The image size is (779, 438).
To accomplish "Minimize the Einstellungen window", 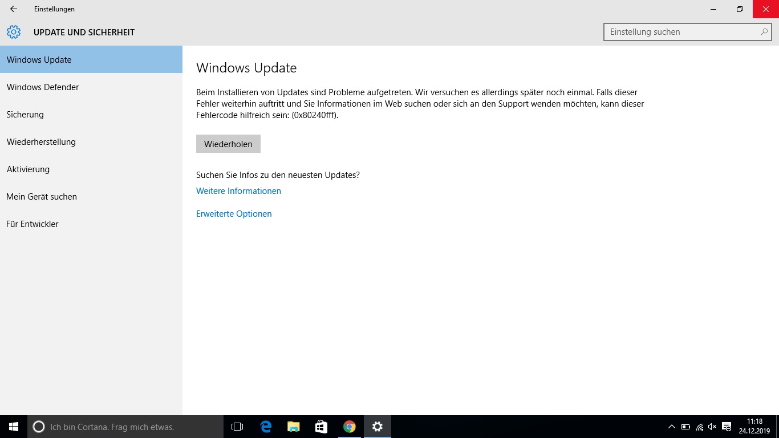I will coord(713,9).
